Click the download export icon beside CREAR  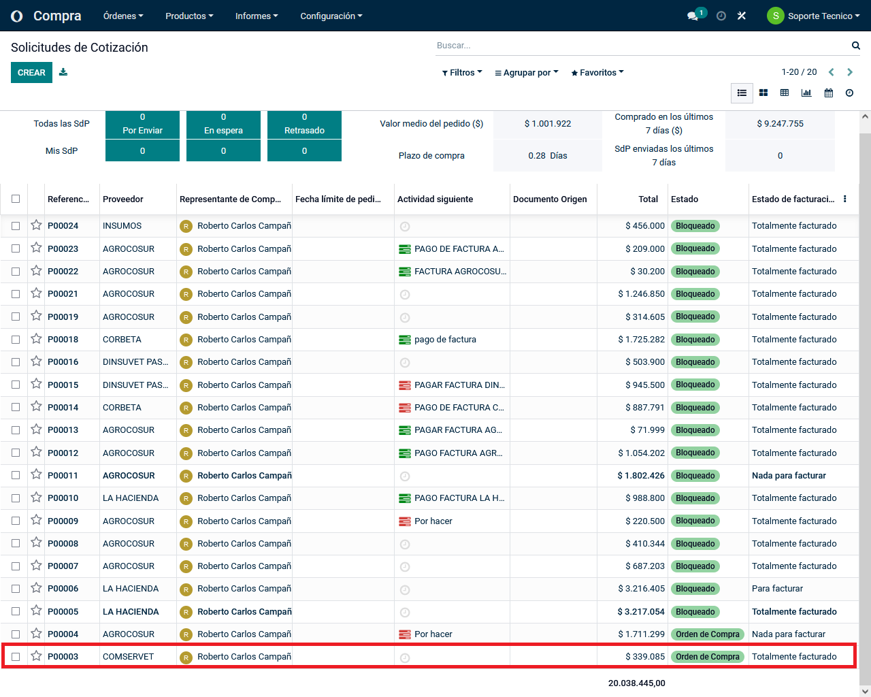(x=63, y=72)
